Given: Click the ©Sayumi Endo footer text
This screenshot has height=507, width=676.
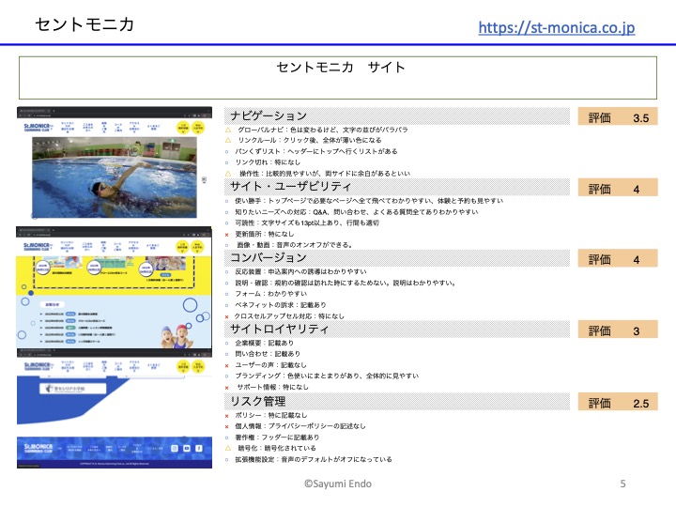Looking at the screenshot, I should pos(340,483).
